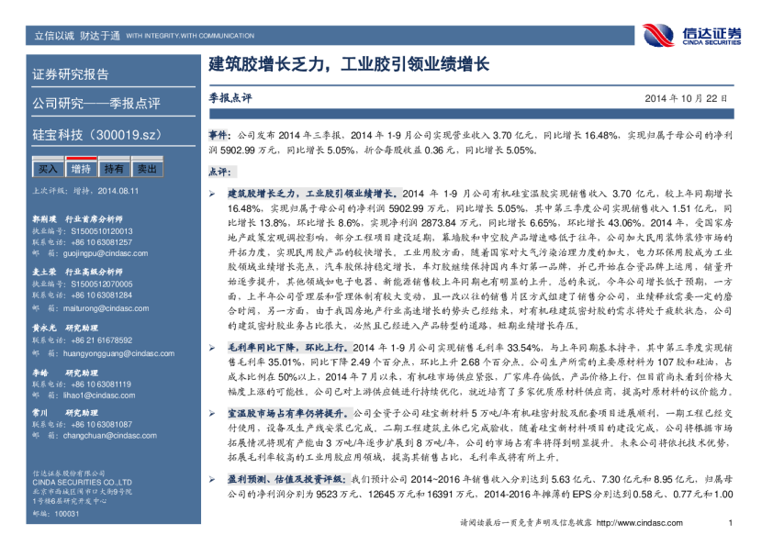Click the bullet arrow before 盈利预测、估值及投资评级
Screen dimensions: 773x546
212,479
